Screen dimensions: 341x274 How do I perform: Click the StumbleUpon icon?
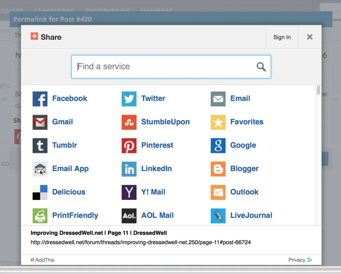pos(129,122)
